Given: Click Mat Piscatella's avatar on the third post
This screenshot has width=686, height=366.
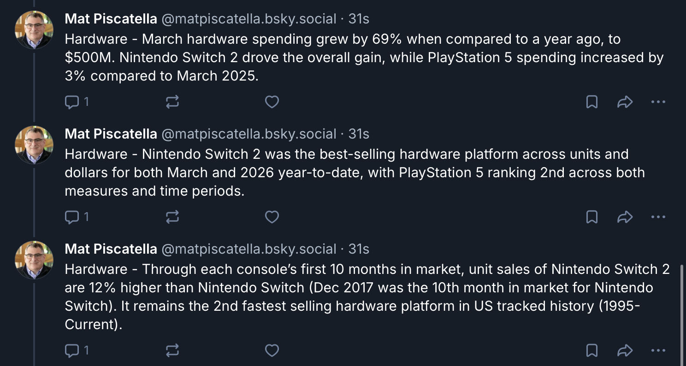Looking at the screenshot, I should click(x=34, y=260).
